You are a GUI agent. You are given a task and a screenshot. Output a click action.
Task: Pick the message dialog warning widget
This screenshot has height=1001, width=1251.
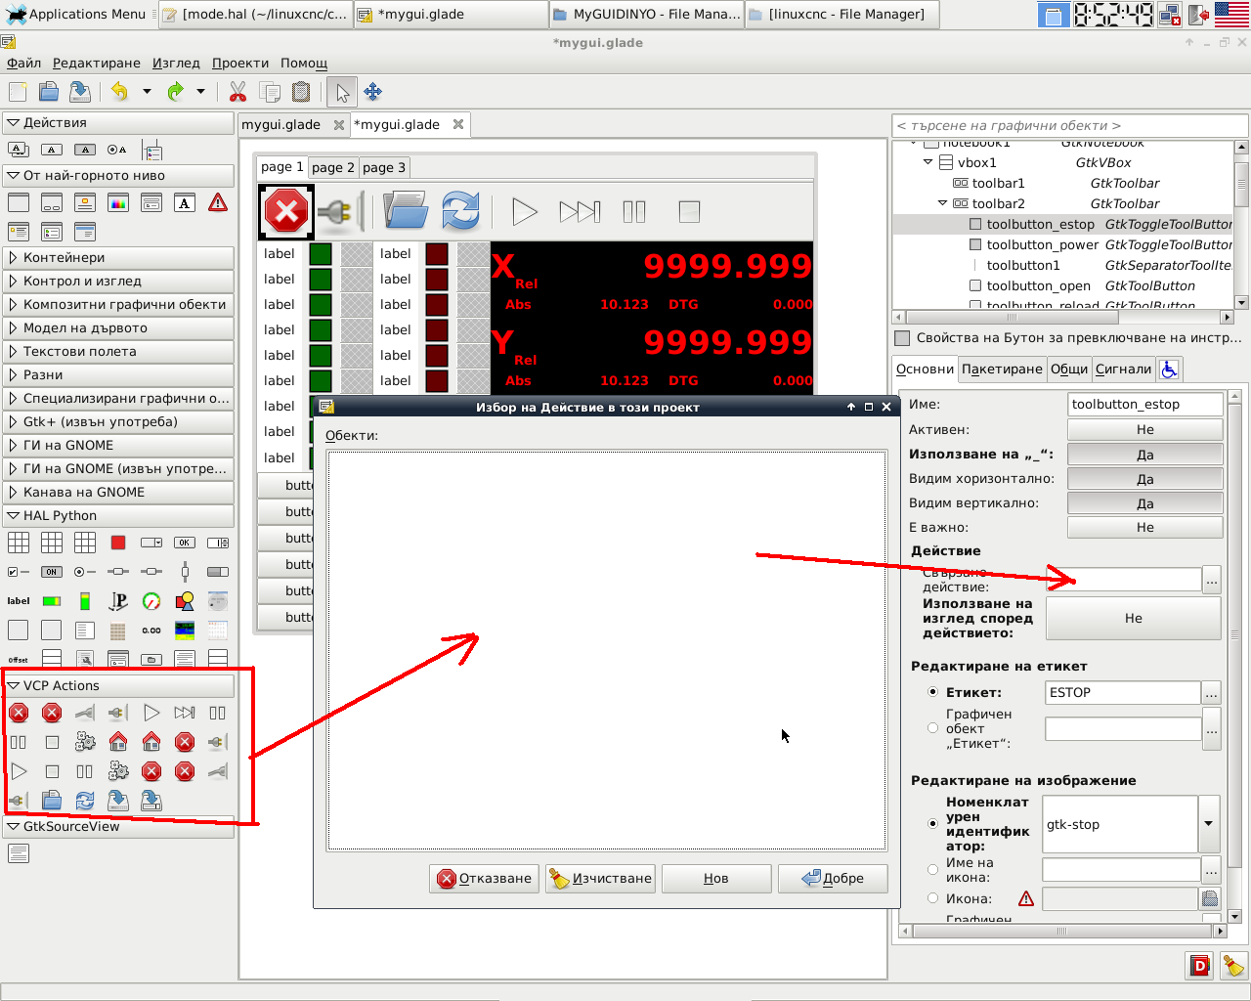tap(218, 203)
